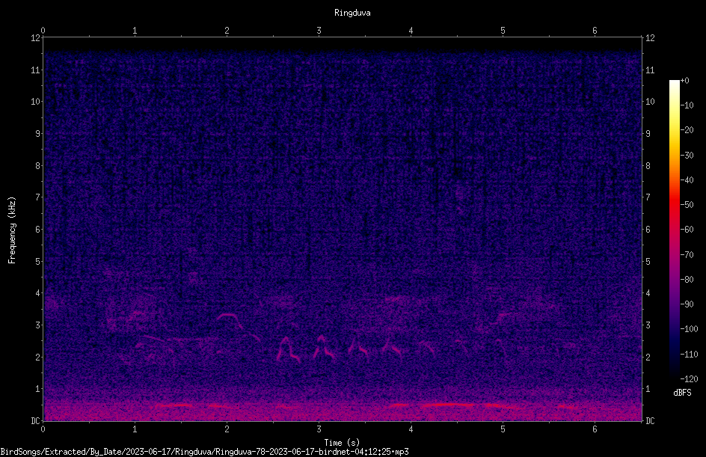This screenshot has width=706, height=457.
Task: Click the 0 second tick on top axis
Action: pos(43,31)
